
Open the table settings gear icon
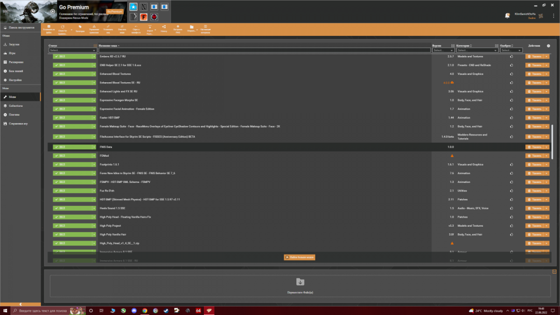[x=549, y=46]
